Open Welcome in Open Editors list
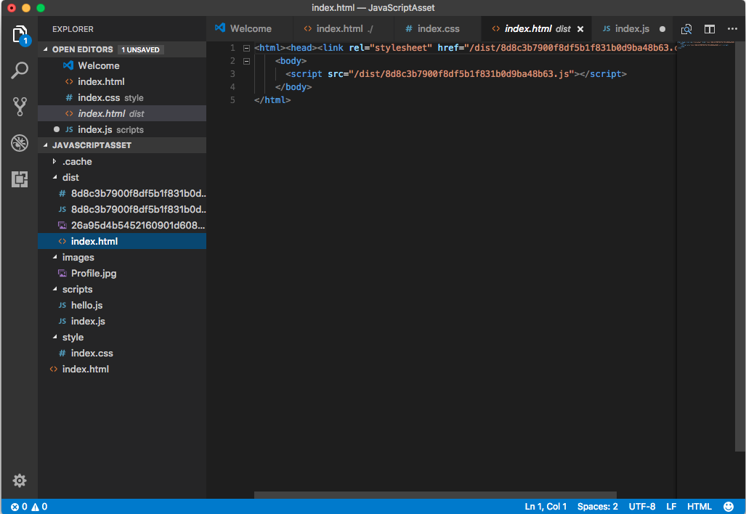This screenshot has width=746, height=514. click(x=122, y=65)
